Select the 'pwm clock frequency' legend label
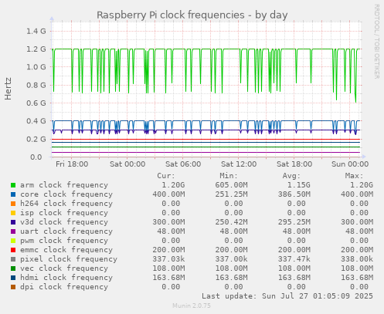The width and height of the screenshot is (384, 314). coord(64,241)
